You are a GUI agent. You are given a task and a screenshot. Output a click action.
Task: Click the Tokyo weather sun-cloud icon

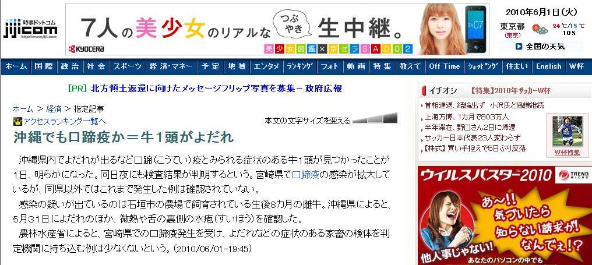click(540, 29)
